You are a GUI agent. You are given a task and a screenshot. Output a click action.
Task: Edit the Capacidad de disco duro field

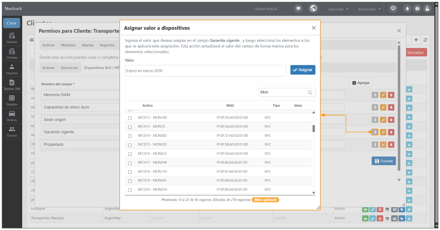pos(383,108)
